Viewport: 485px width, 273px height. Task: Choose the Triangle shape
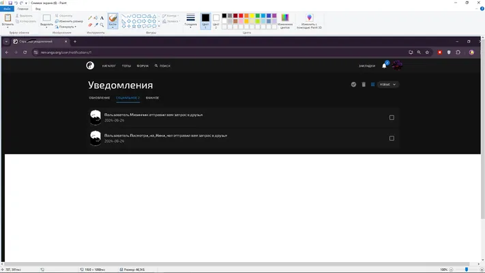[154, 16]
